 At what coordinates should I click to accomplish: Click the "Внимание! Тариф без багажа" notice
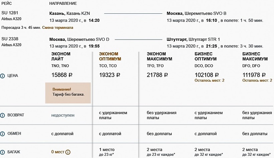pyautogui.click(x=68, y=92)
